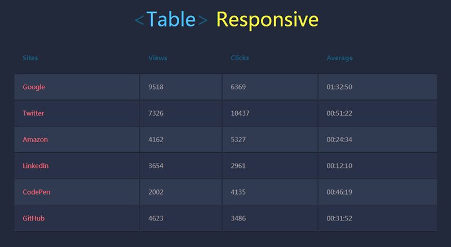Select the Google clicks value 6369
The height and width of the screenshot is (247, 451).
coord(238,87)
